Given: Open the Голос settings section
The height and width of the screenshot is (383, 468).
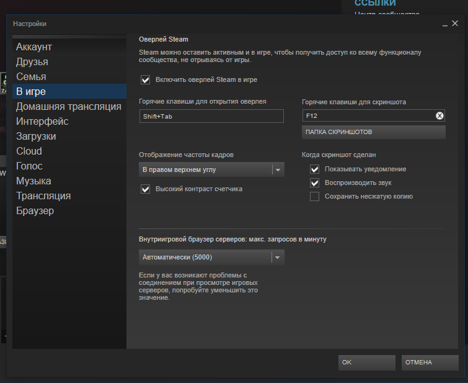Looking at the screenshot, I should point(69,166).
